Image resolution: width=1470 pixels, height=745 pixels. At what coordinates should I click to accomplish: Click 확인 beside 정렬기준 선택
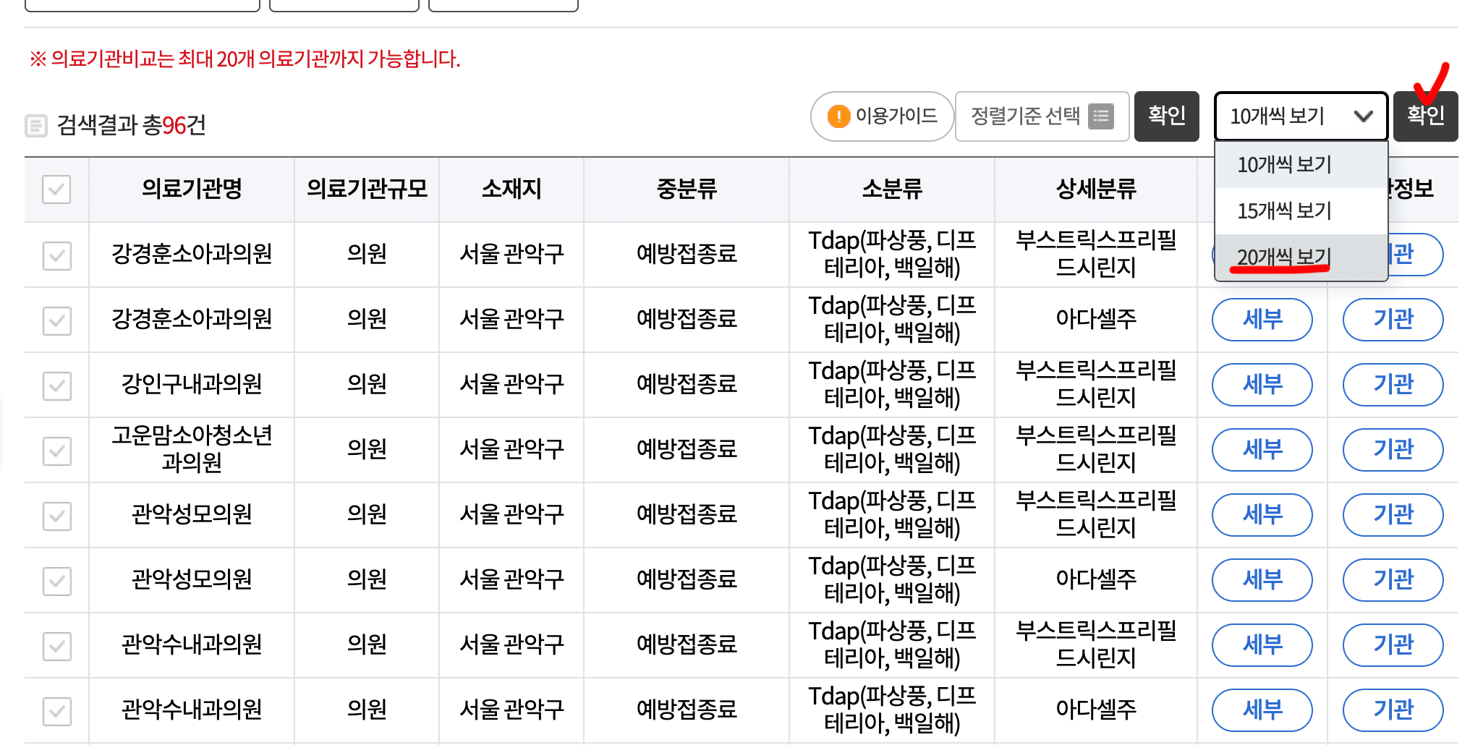click(x=1166, y=116)
